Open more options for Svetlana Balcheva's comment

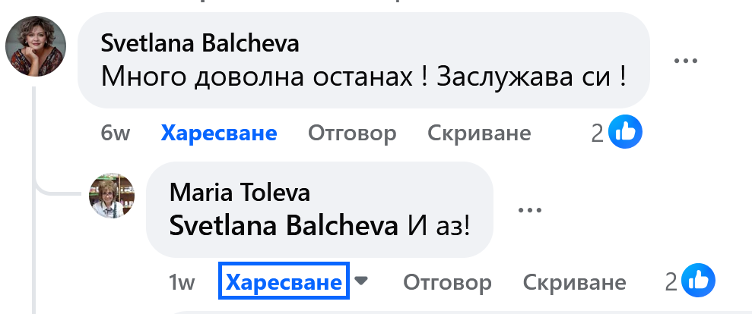tap(686, 61)
